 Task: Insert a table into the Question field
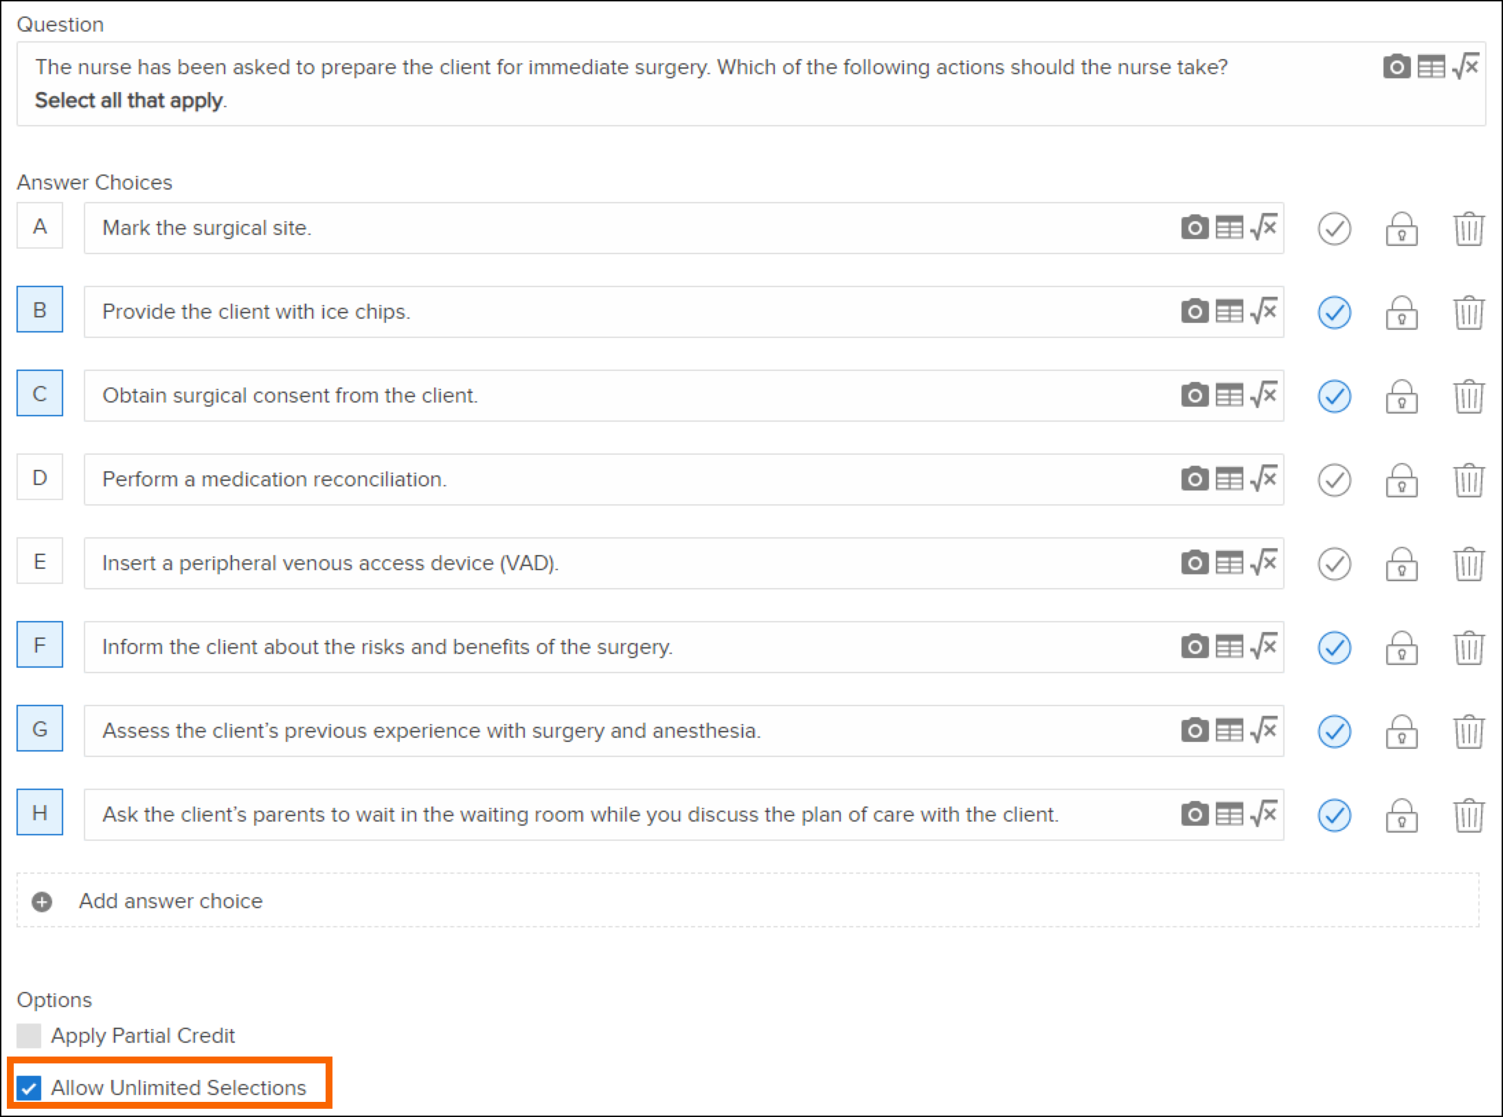point(1432,67)
